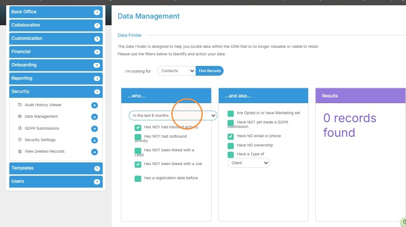Click the ...and also... panel header
The height and width of the screenshot is (227, 406).
coord(263,96)
